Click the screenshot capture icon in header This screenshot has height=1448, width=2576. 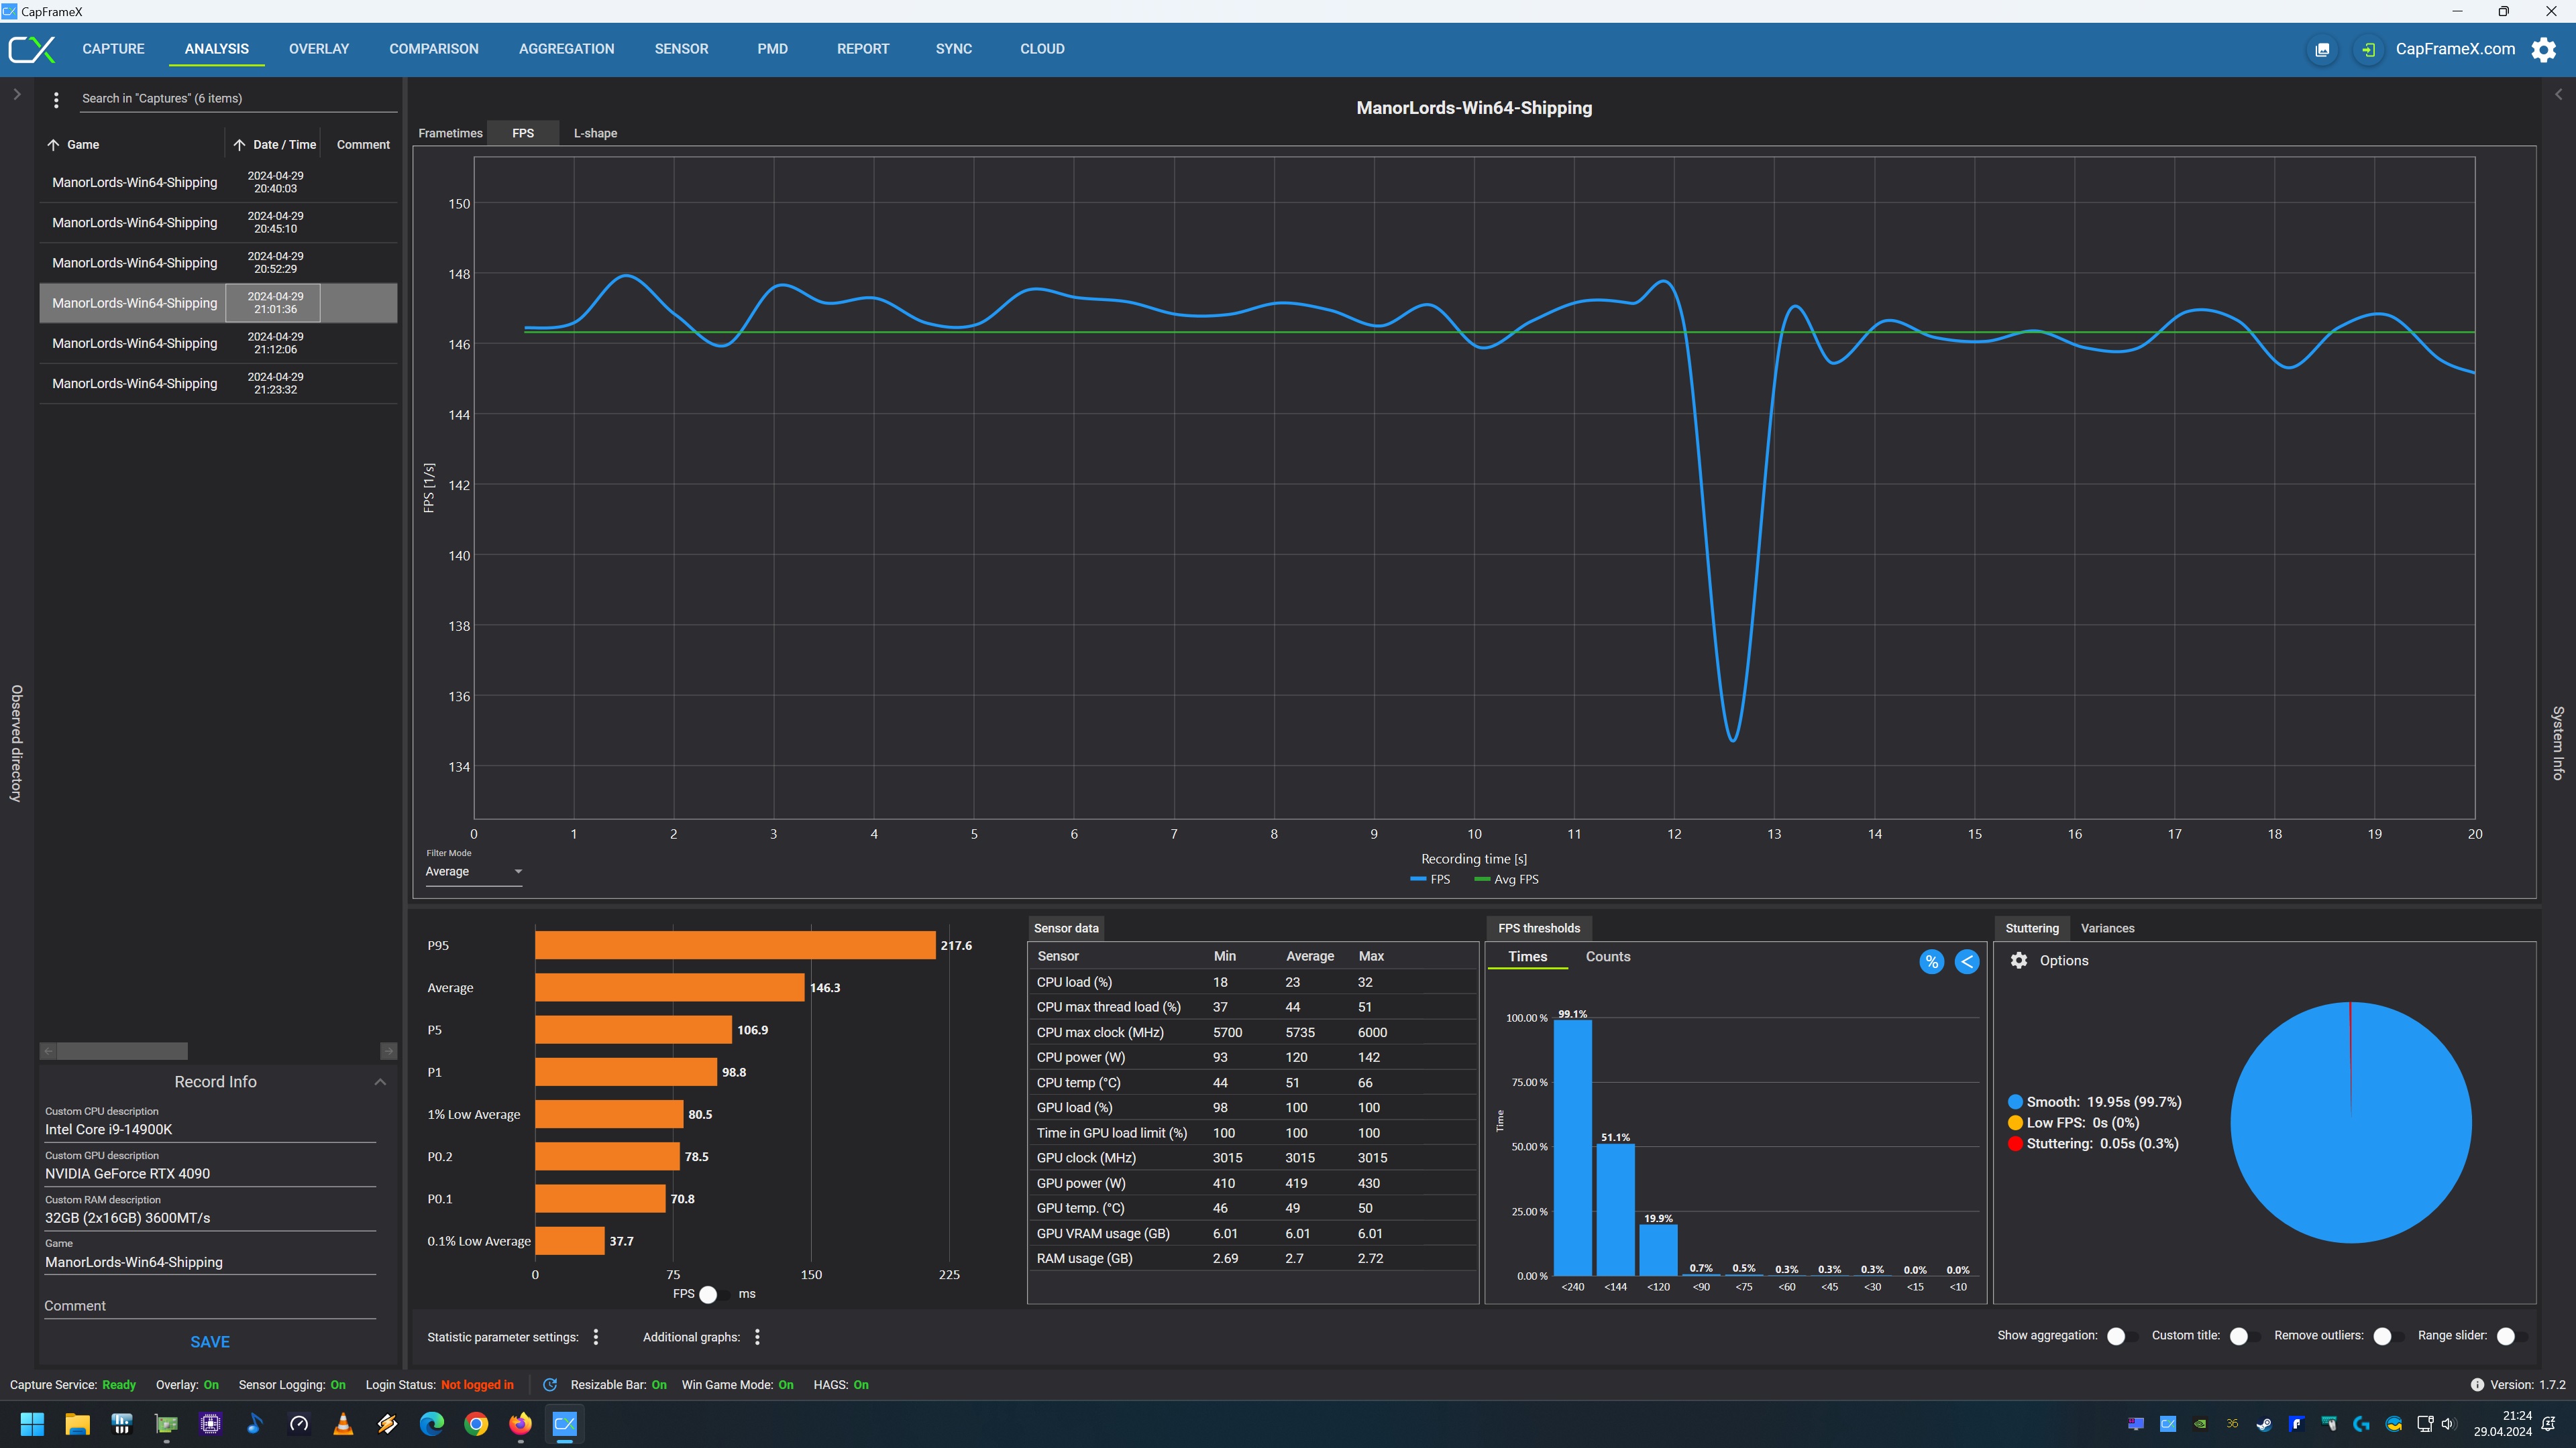[x=2322, y=49]
